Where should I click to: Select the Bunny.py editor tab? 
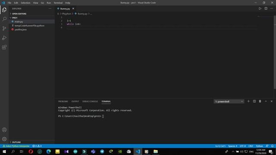(65, 9)
